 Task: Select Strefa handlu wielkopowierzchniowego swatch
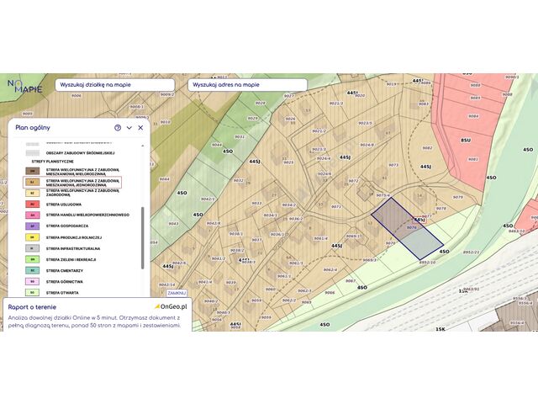click(32, 215)
